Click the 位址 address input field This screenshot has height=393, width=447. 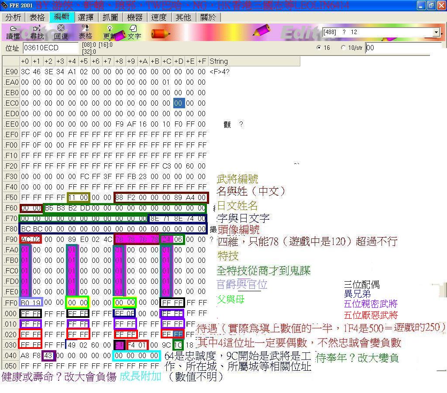(x=50, y=48)
